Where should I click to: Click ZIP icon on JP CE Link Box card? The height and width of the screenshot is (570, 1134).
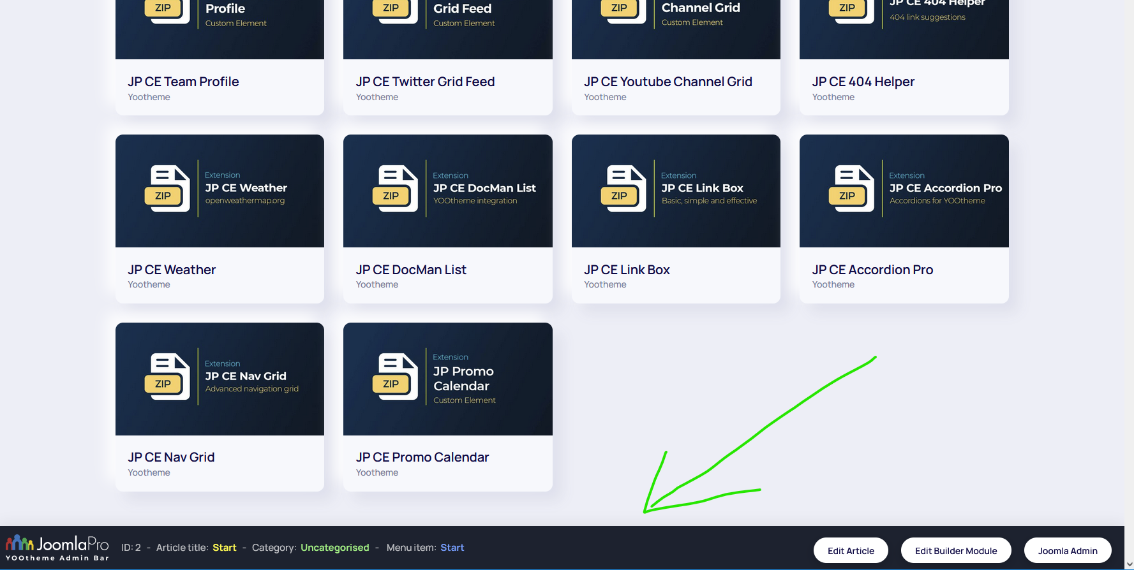623,188
